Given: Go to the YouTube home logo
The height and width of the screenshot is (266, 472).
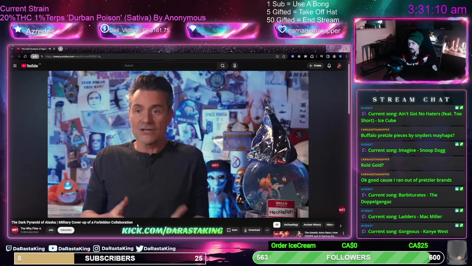Looking at the screenshot, I should [x=30, y=66].
